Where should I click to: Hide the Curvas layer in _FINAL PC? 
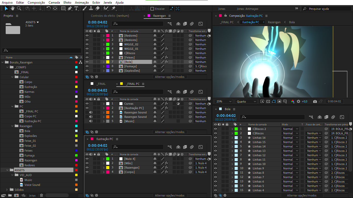(x=87, y=104)
